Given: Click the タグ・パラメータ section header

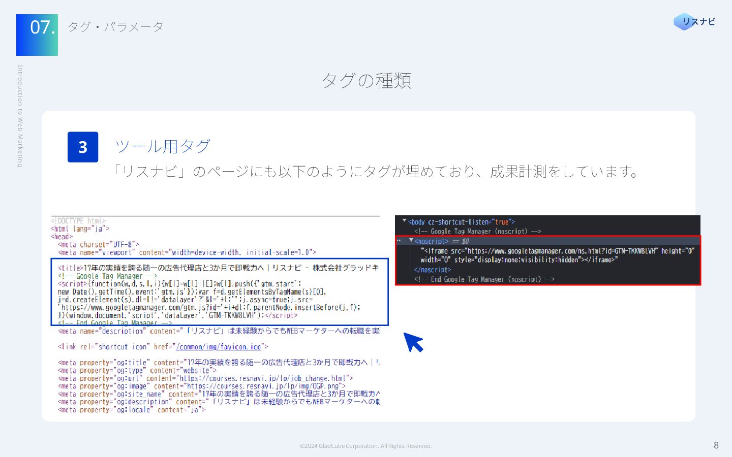Looking at the screenshot, I should (115, 27).
